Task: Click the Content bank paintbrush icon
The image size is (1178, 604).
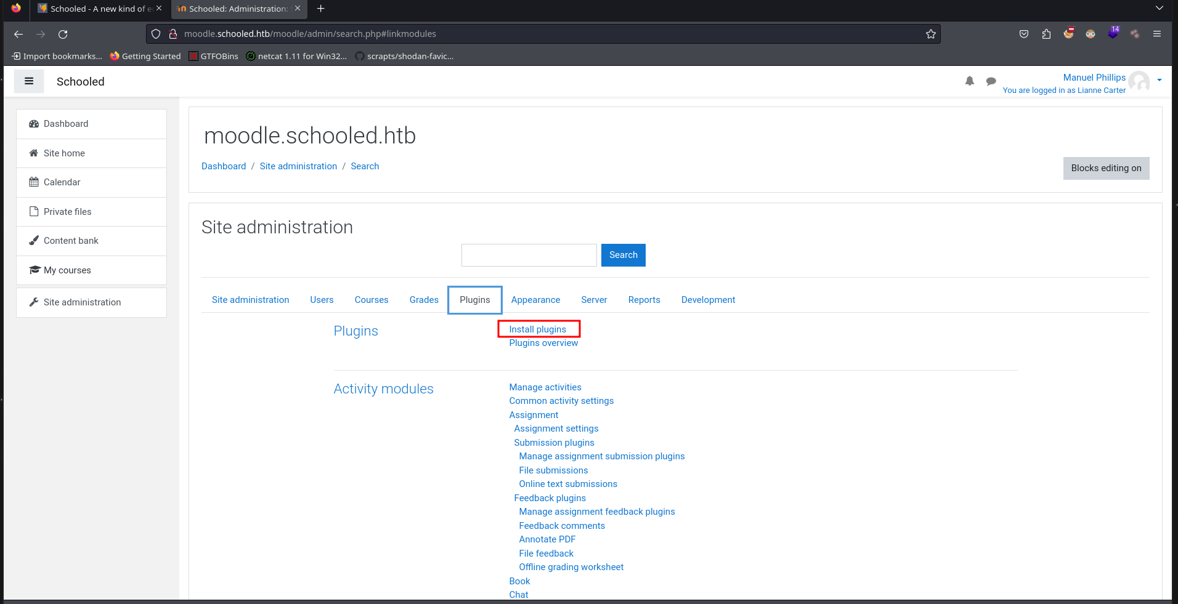Action: tap(34, 241)
